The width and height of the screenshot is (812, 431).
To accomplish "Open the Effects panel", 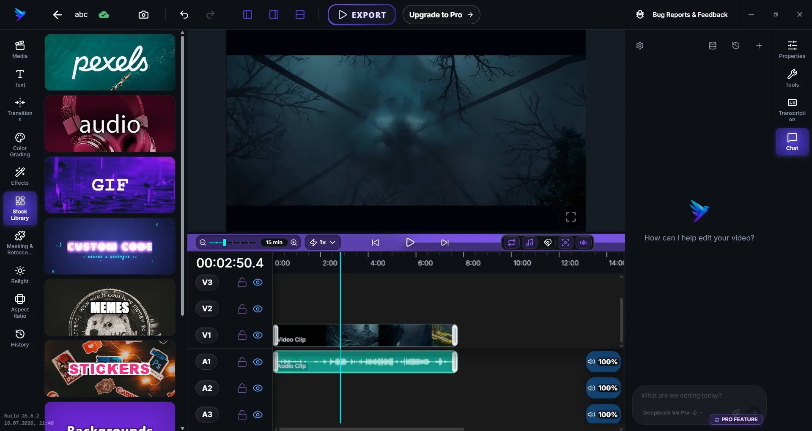I will pos(20,176).
